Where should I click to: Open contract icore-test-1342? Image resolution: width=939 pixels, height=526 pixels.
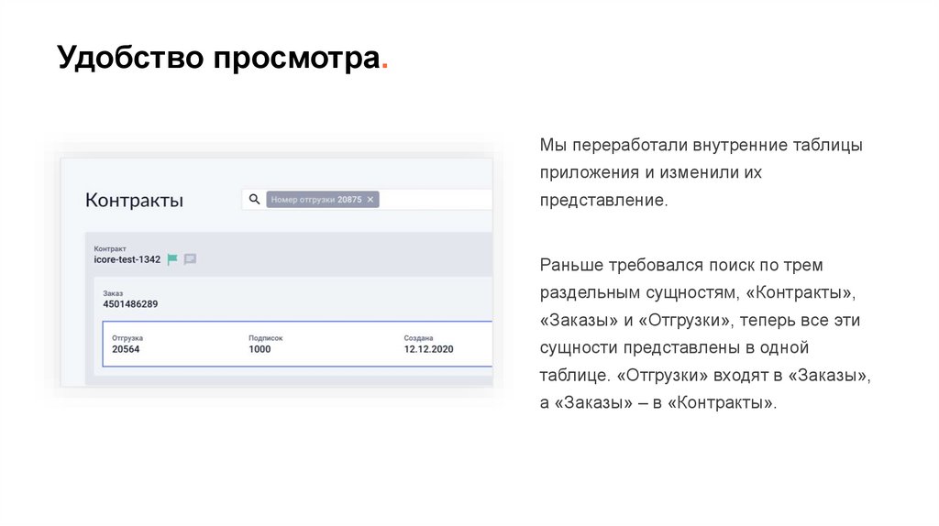coord(127,259)
